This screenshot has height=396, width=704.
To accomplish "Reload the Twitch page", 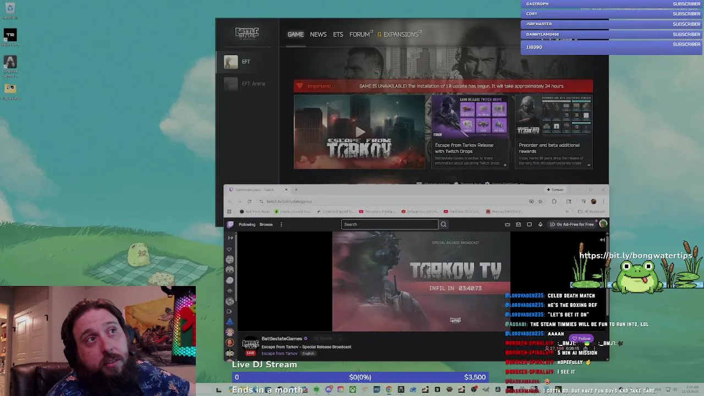I will 249,201.
